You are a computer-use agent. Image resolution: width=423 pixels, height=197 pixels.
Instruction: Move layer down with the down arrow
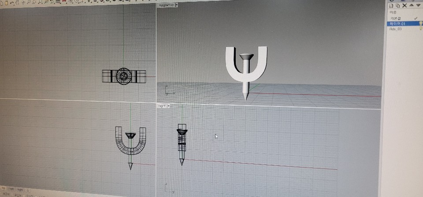418,5
